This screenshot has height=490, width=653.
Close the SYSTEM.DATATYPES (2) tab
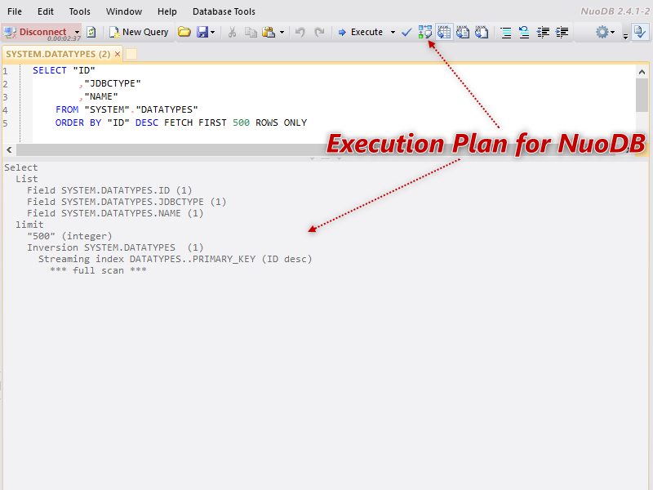click(x=118, y=54)
